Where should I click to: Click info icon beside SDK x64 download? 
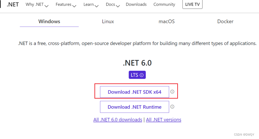point(172,92)
